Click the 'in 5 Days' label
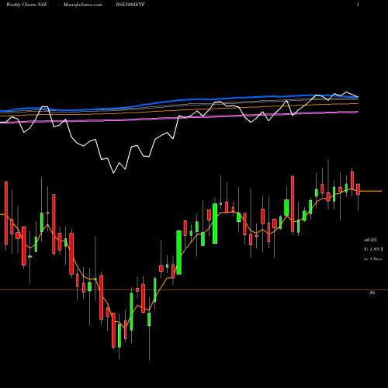Screen dimensions: 388x388 (x=372, y=258)
